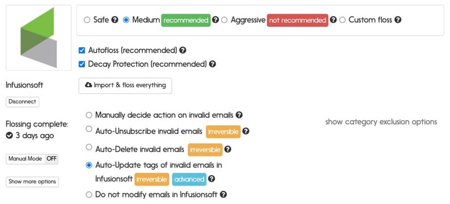Select Do not modify emails in Infusionsoft

[89, 195]
